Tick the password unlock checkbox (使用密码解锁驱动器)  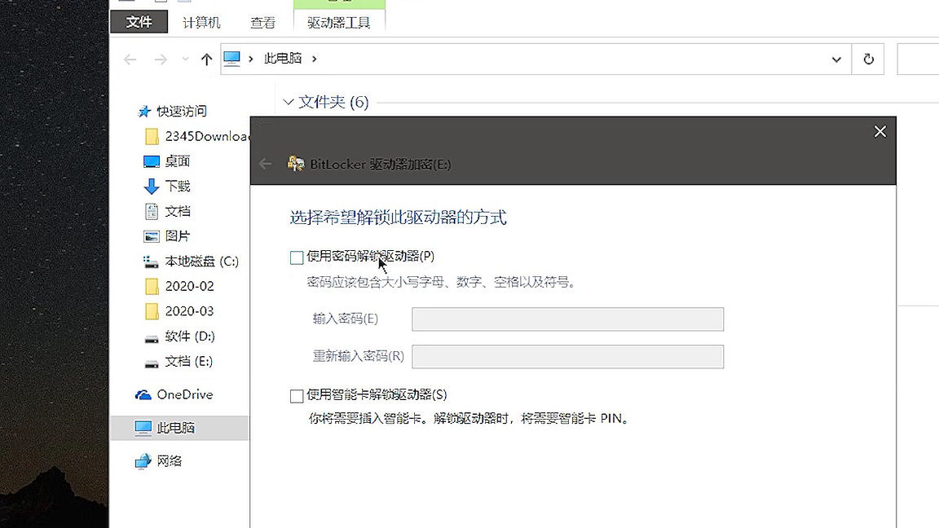[x=297, y=257]
